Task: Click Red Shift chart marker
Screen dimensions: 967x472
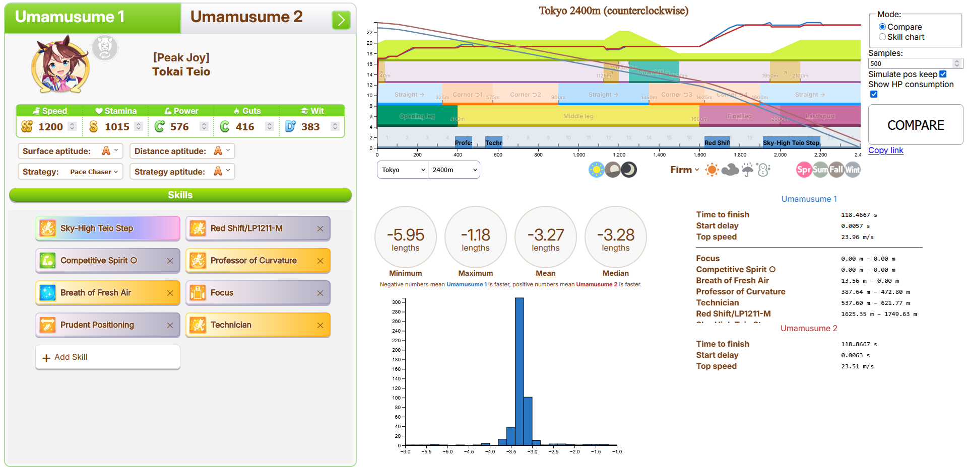Action: pyautogui.click(x=717, y=142)
